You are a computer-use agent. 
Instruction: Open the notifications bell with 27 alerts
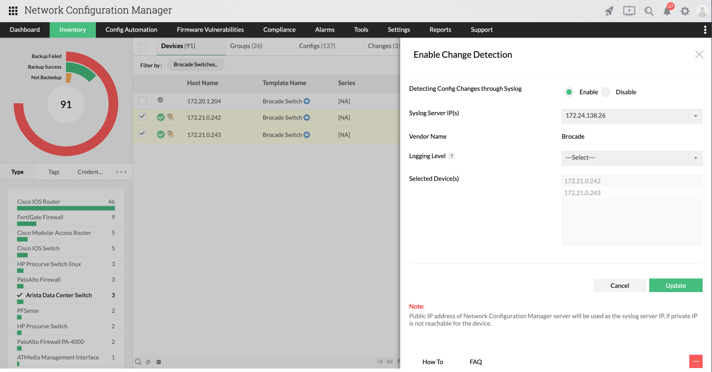click(x=667, y=10)
